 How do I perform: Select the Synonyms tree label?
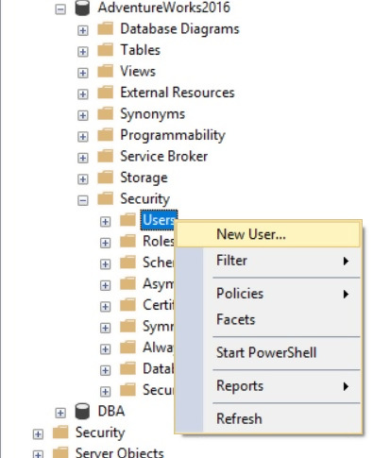[x=153, y=114]
